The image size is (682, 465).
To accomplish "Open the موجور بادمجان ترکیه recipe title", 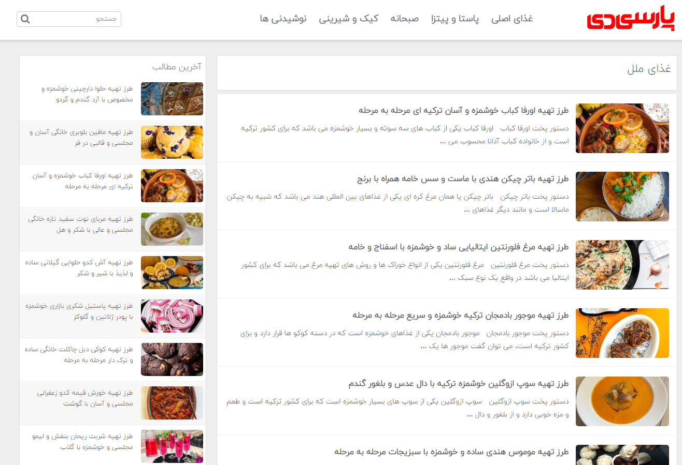I will pyautogui.click(x=461, y=315).
